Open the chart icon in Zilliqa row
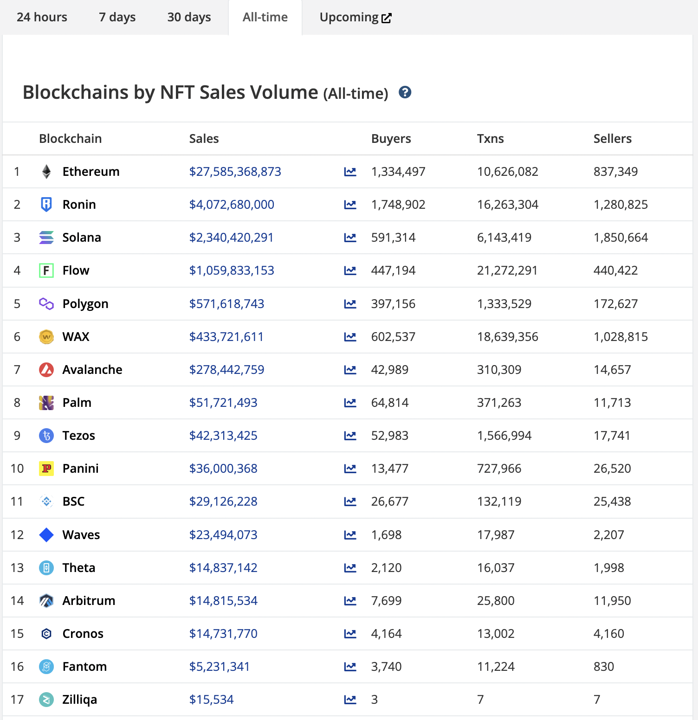Screen dimensions: 698x720 350,700
